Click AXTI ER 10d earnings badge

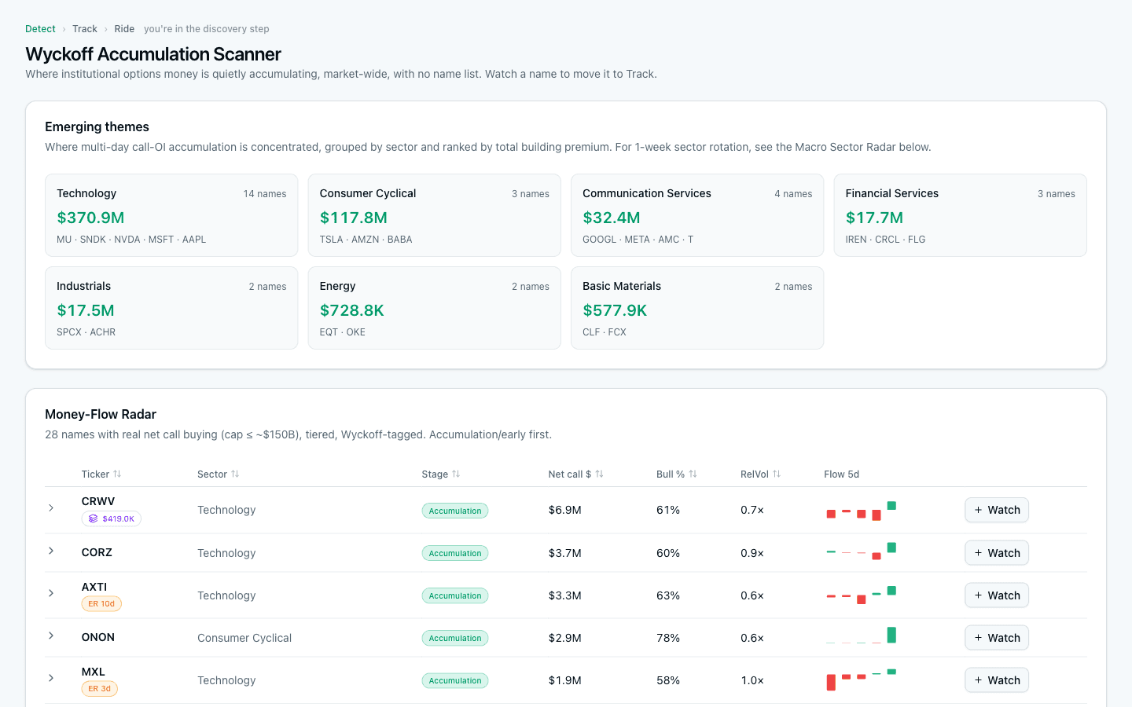pos(101,603)
